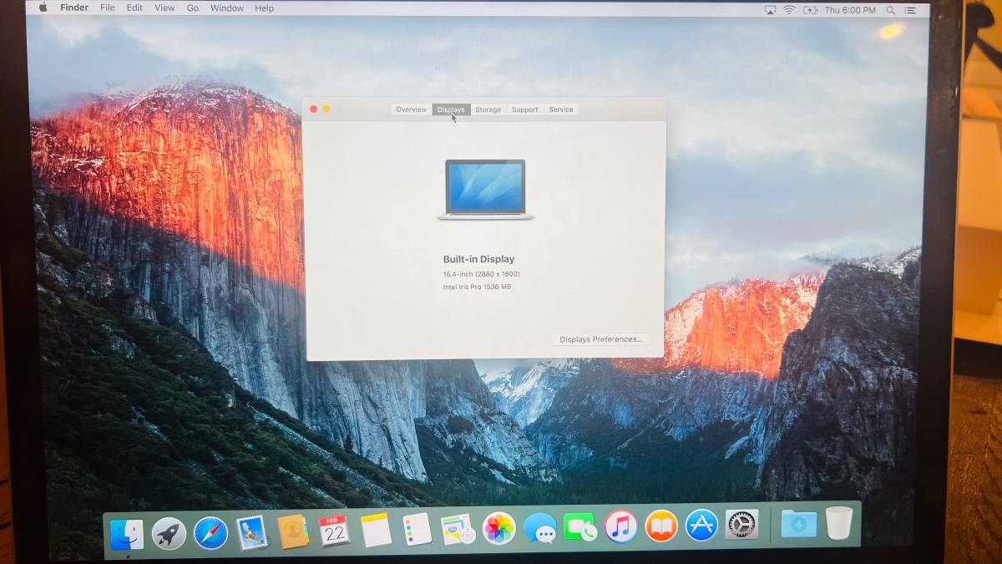Close the About This Mac window
This screenshot has width=1002, height=564.
[x=314, y=109]
